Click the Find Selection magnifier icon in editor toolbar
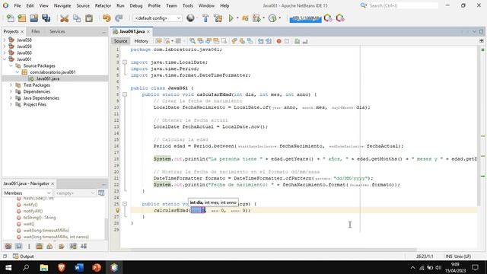 click(x=193, y=41)
